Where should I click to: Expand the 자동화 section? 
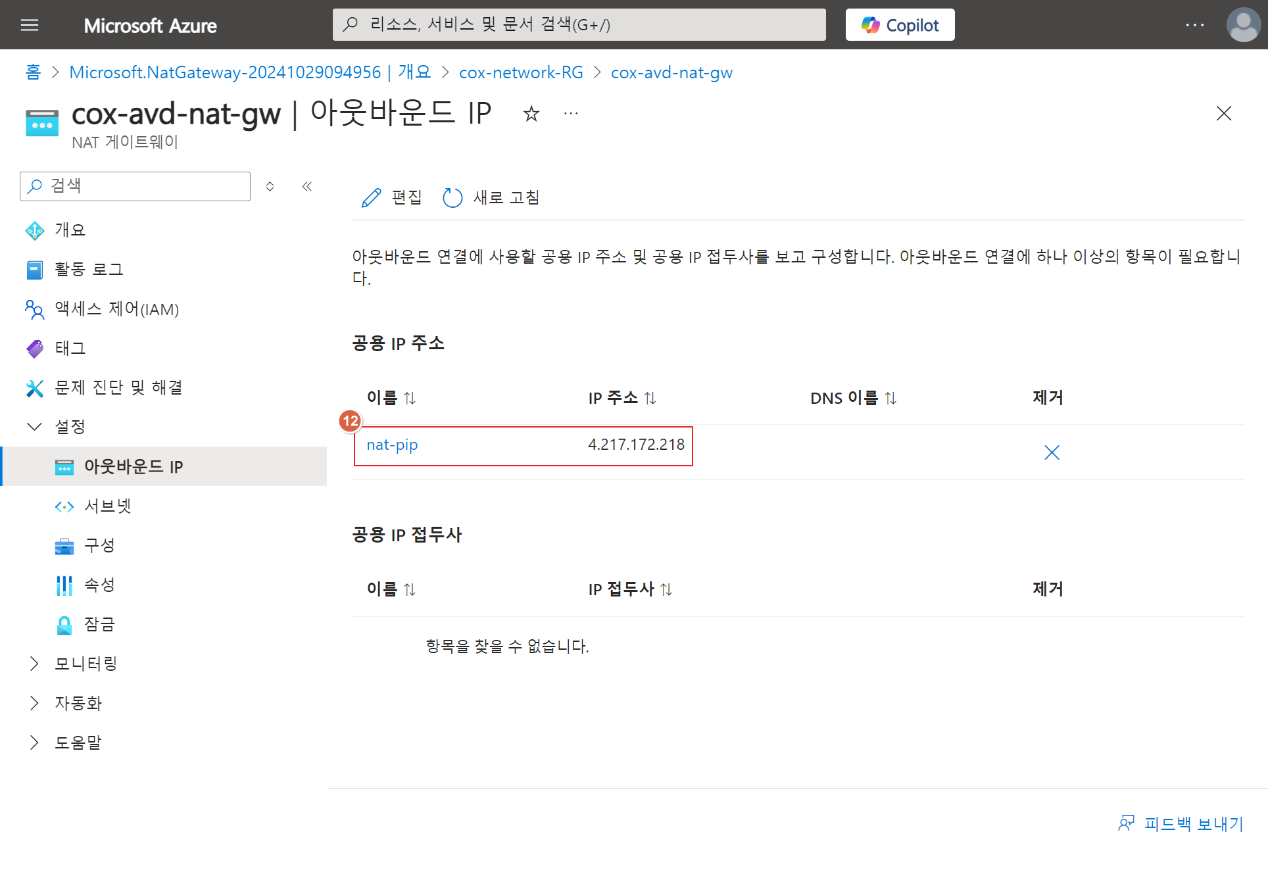(34, 703)
